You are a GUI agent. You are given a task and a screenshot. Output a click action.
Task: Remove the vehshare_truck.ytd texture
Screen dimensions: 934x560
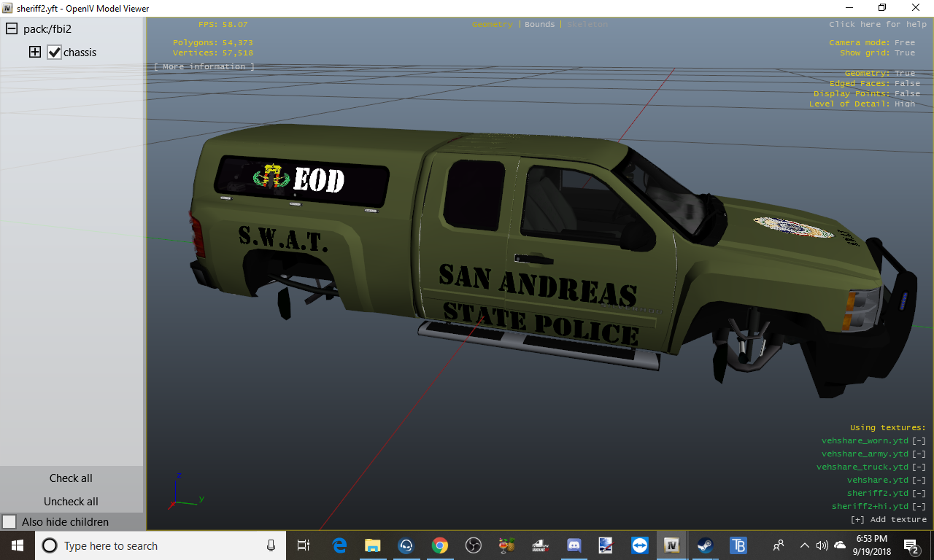coord(919,467)
